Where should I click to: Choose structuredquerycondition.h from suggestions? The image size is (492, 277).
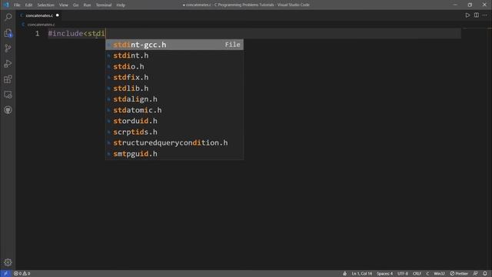pos(175,143)
